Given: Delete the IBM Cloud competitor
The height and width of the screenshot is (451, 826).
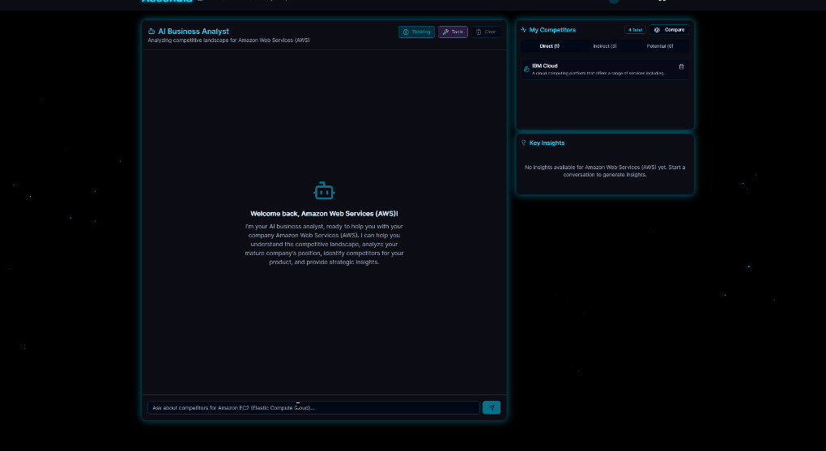Looking at the screenshot, I should 681,67.
